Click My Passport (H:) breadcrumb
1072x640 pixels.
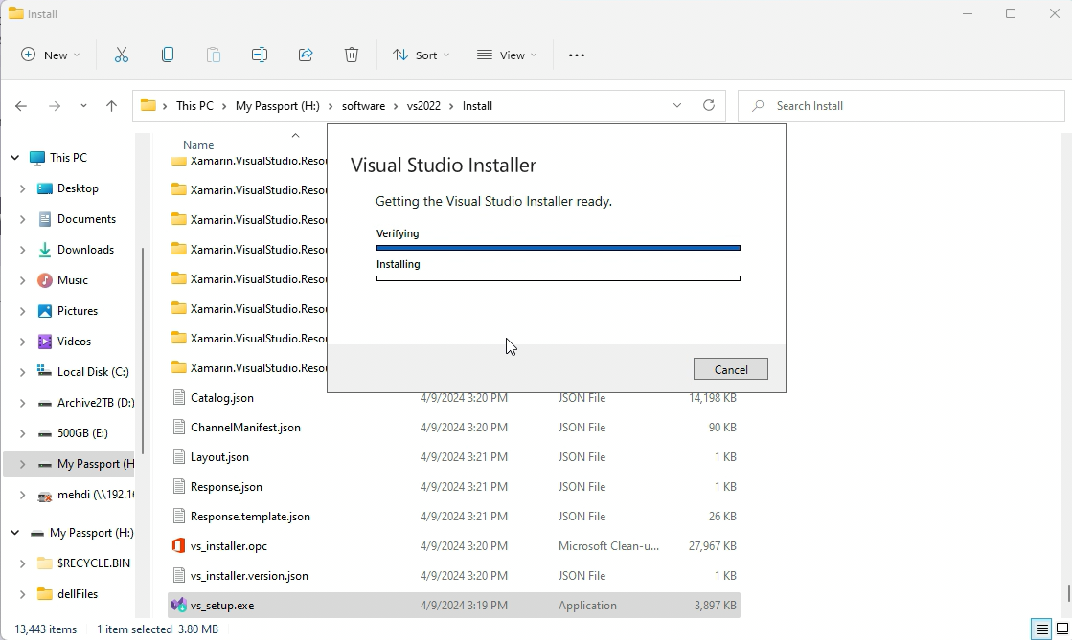tap(278, 106)
